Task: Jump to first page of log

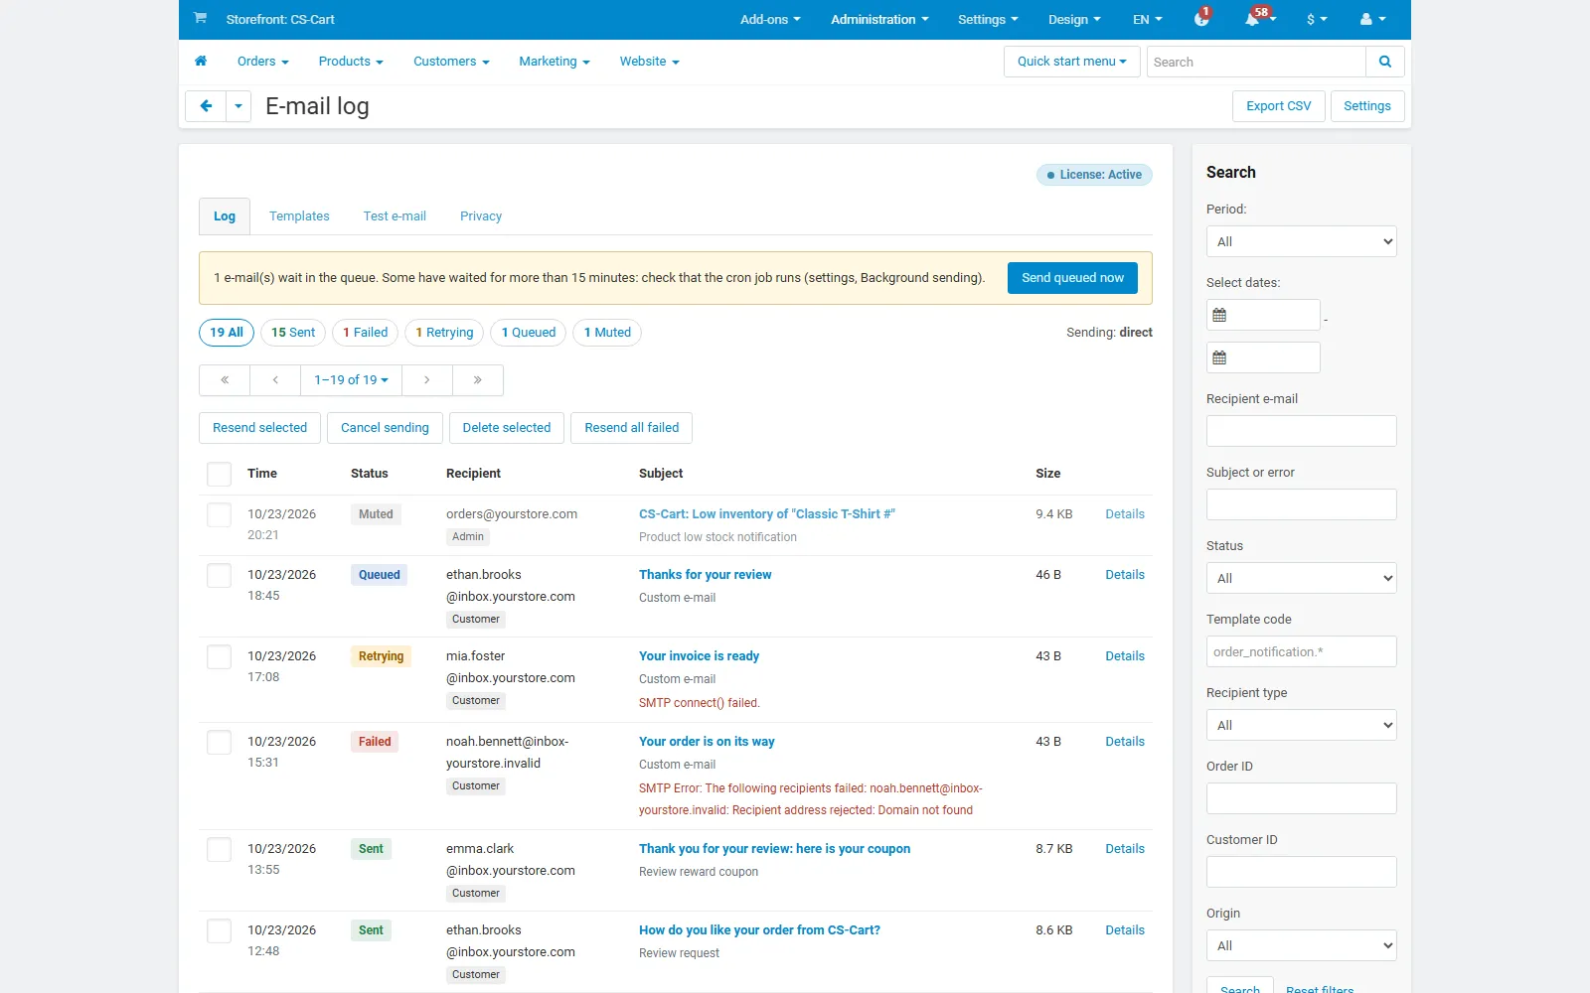Action: 225,380
